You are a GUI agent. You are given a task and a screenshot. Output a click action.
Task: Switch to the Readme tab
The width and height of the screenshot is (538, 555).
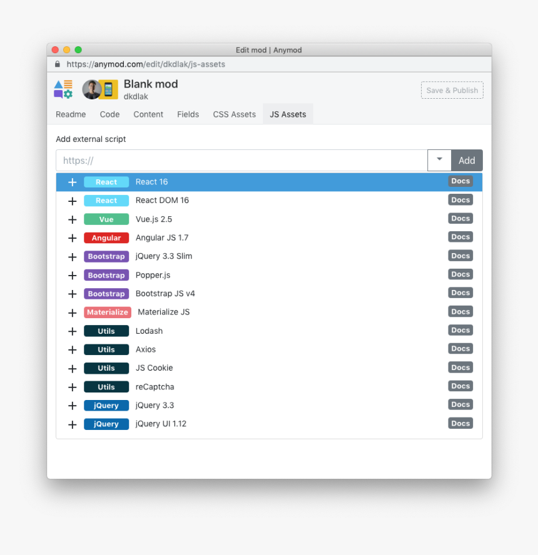(x=71, y=114)
